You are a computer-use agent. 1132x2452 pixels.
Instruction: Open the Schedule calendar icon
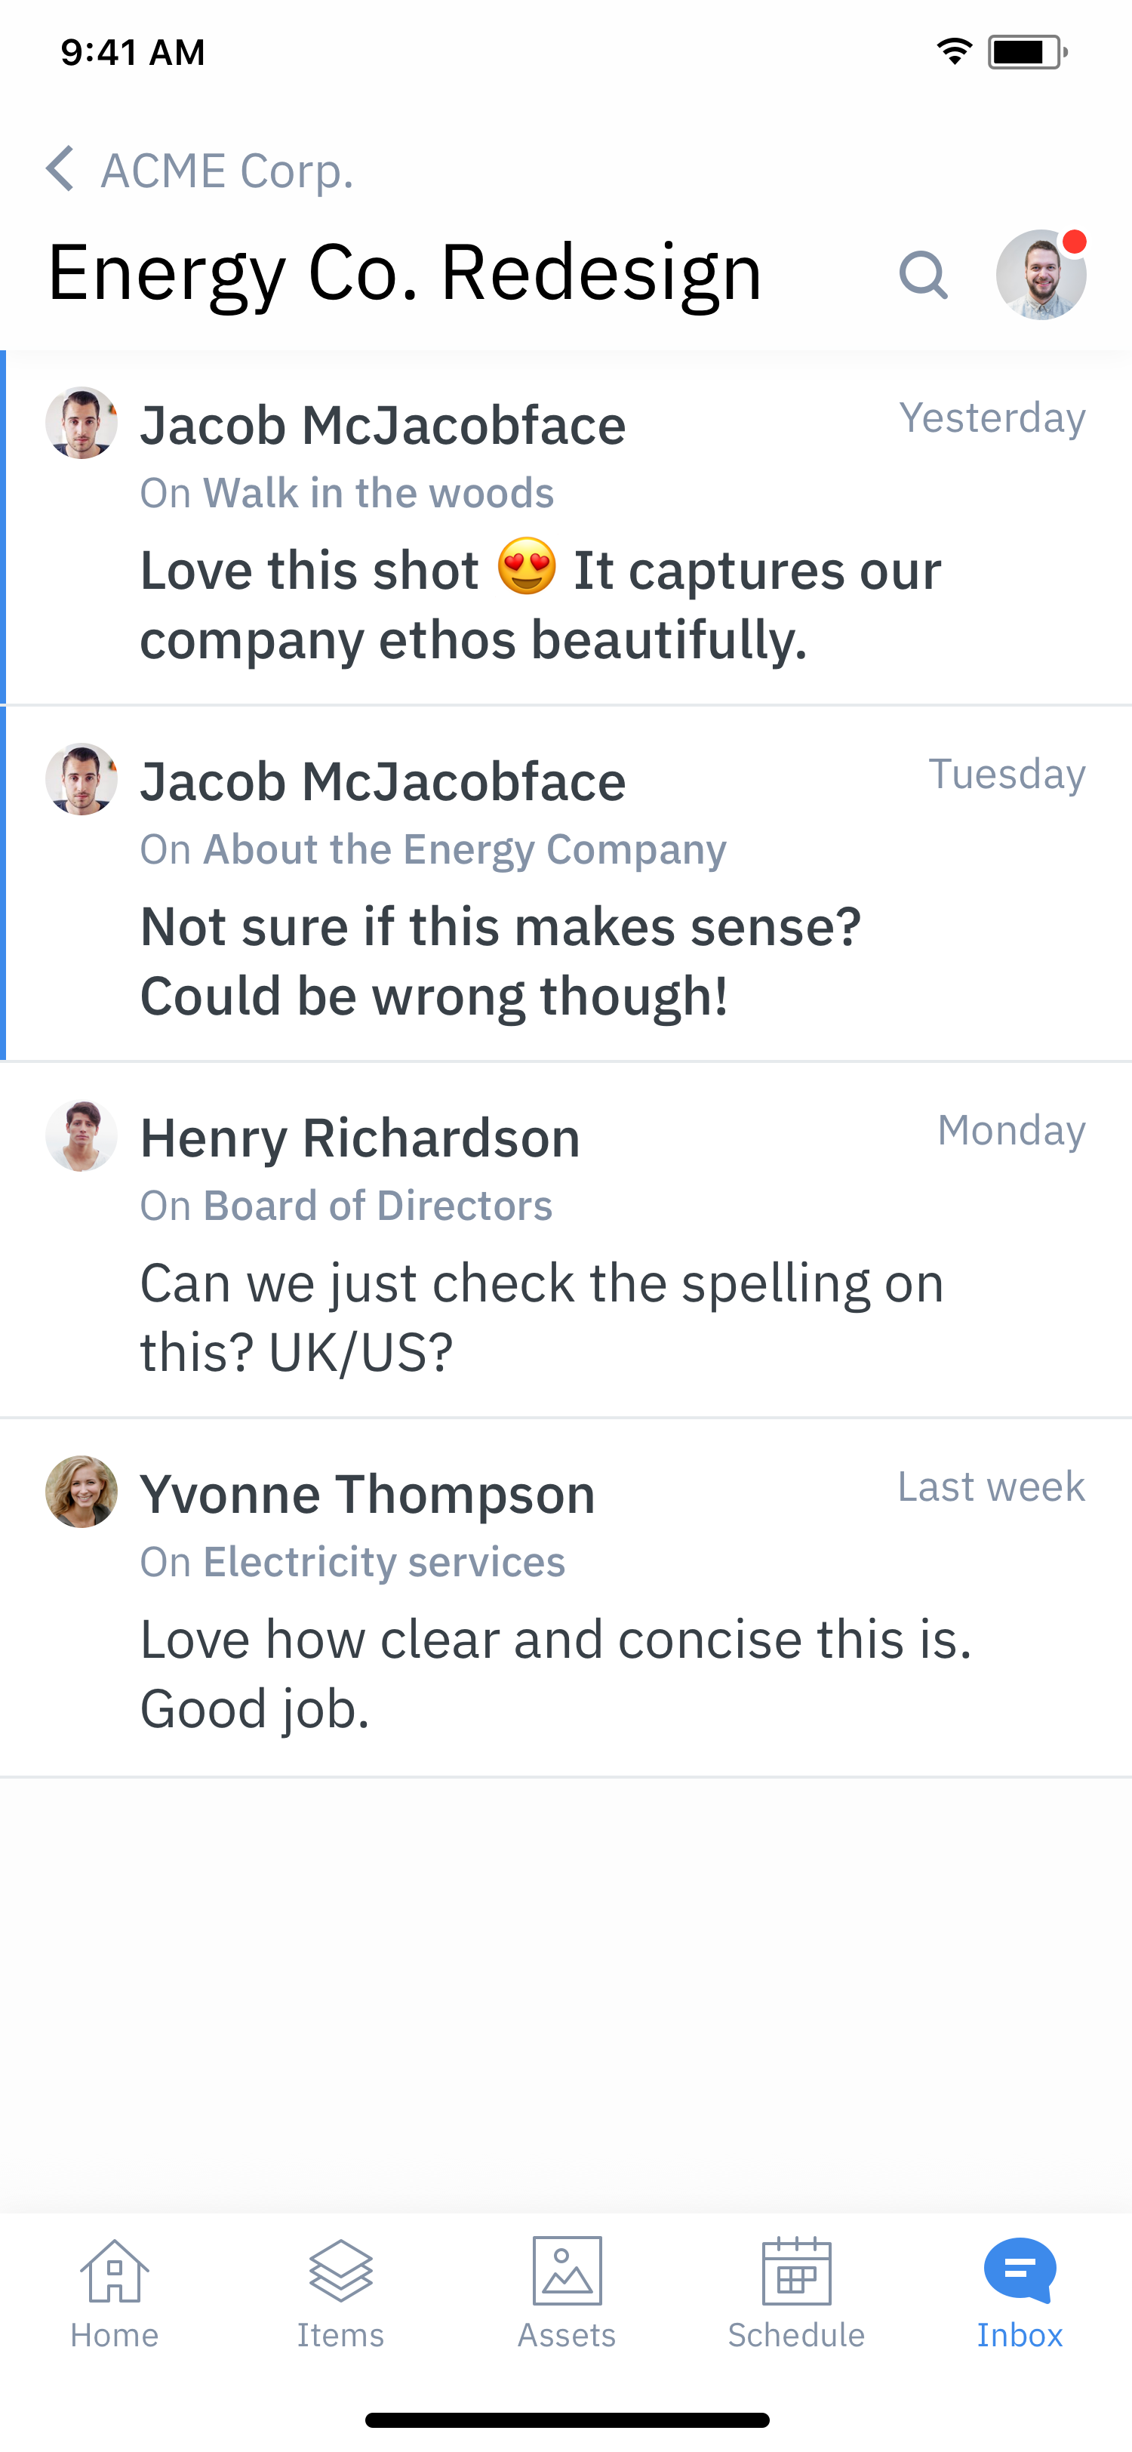point(796,2271)
